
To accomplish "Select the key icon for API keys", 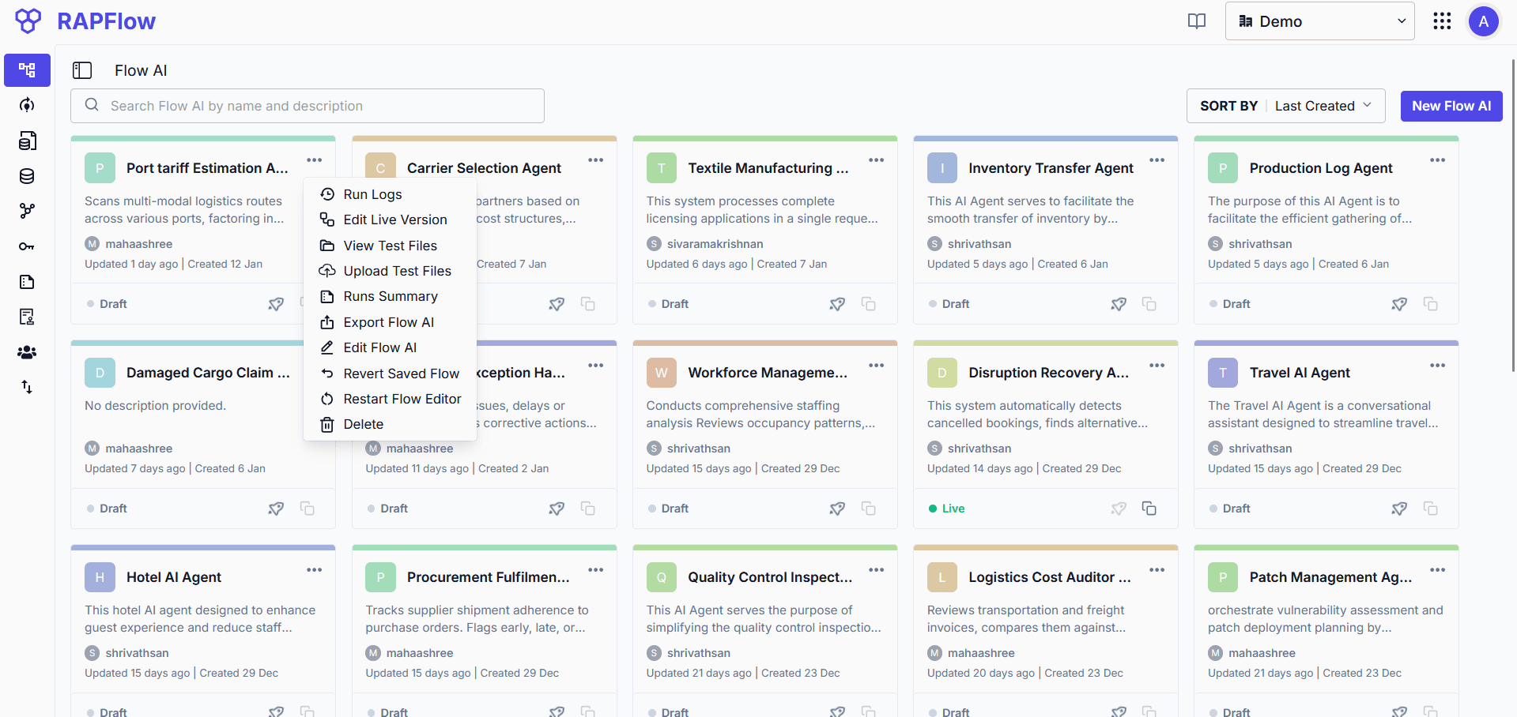I will coord(27,246).
